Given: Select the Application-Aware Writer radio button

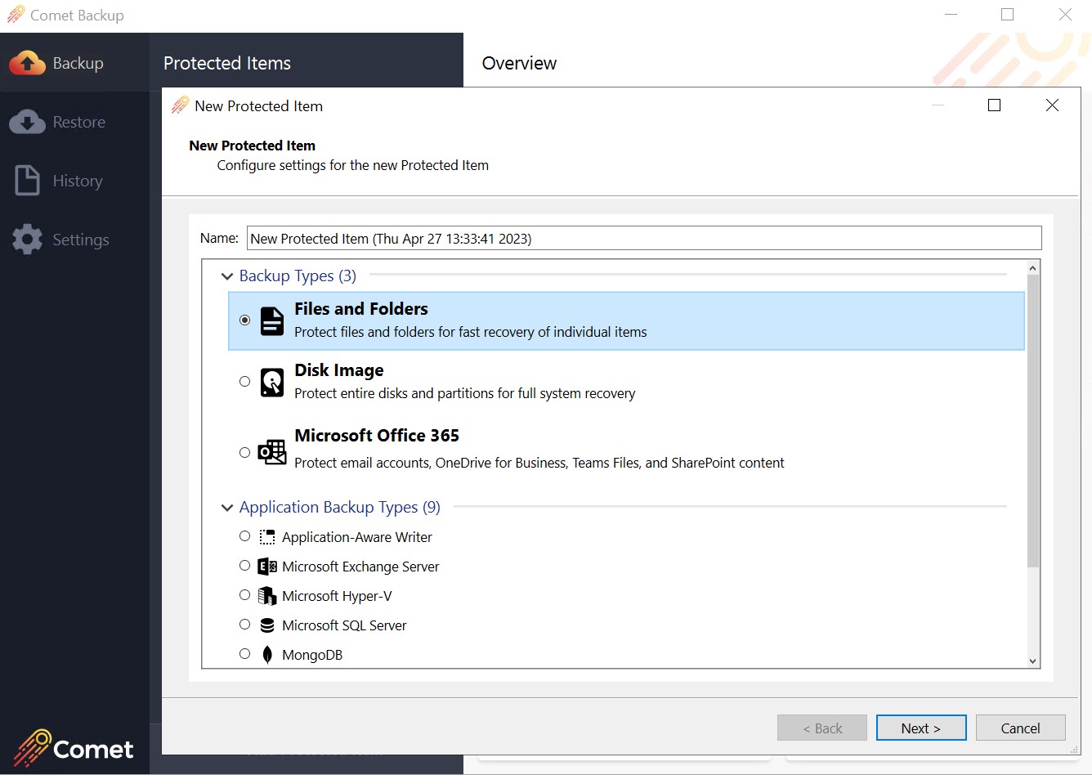Looking at the screenshot, I should [244, 536].
